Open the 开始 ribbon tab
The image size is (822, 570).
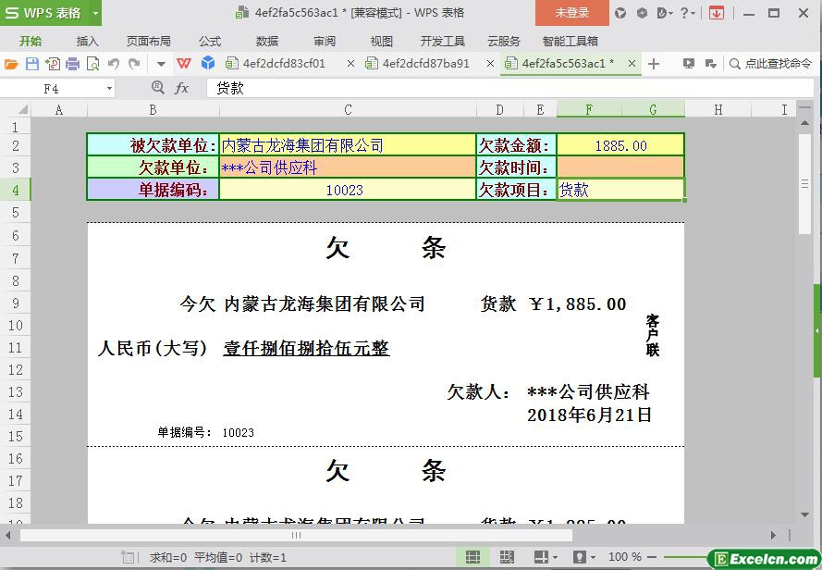tap(31, 41)
